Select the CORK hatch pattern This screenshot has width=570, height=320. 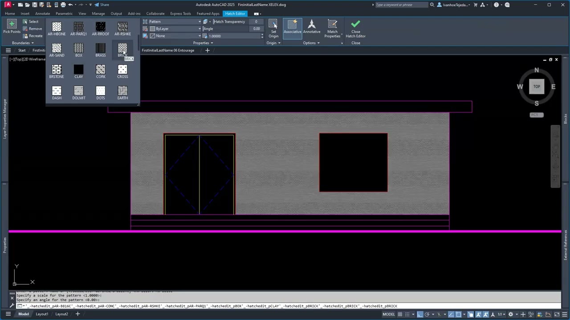[101, 72]
